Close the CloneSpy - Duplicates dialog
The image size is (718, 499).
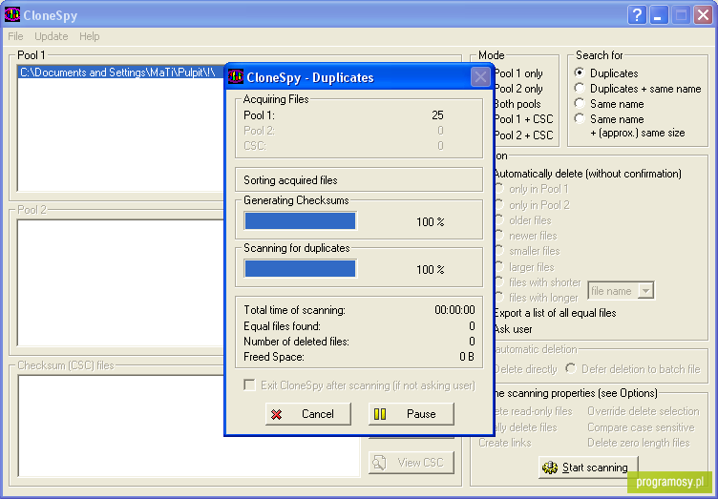tap(480, 77)
